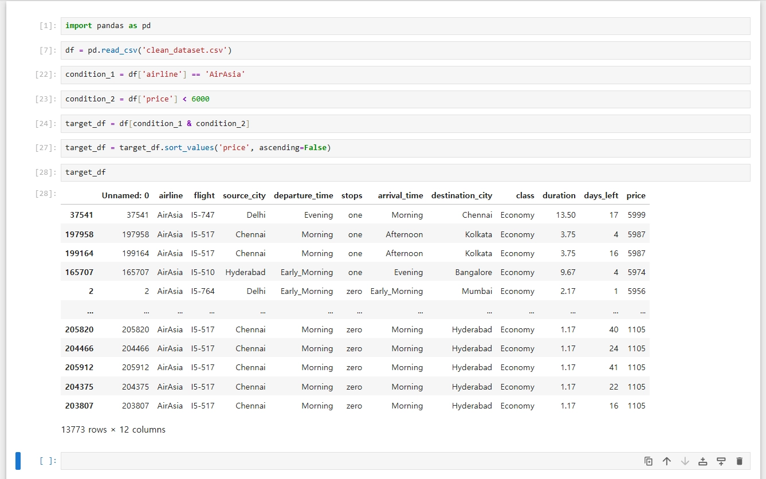
Task: Select the bold row index 199164
Action: (80, 253)
